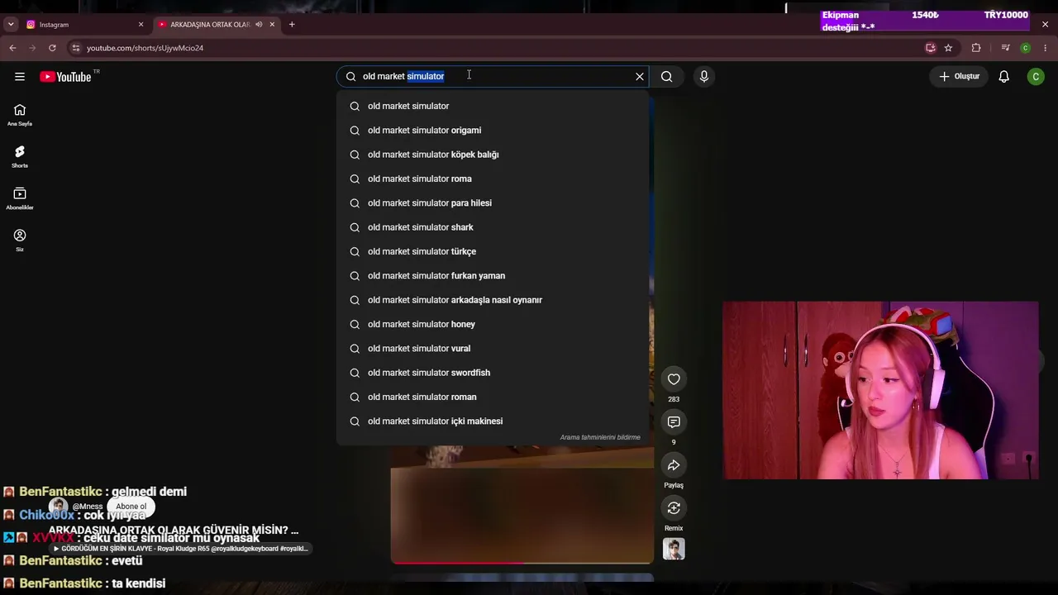Choose suggestion "old market simulator köpek balığı"
Image resolution: width=1058 pixels, height=595 pixels.
[493, 155]
